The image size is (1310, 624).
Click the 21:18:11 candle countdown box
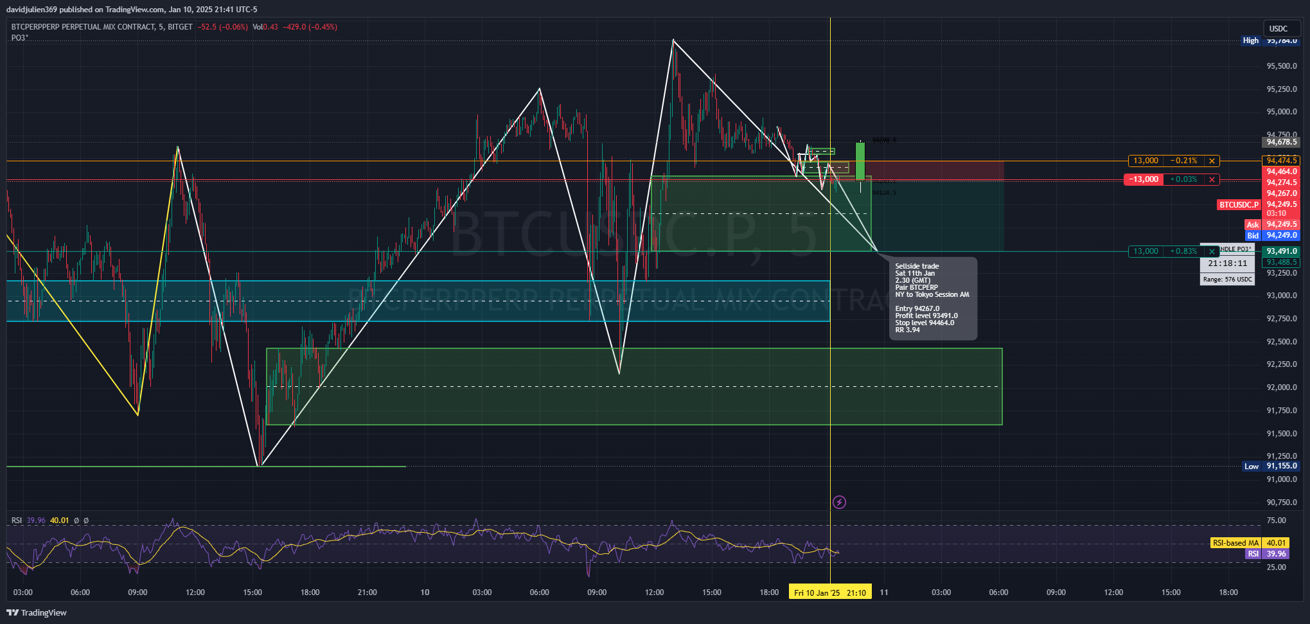[1227, 263]
